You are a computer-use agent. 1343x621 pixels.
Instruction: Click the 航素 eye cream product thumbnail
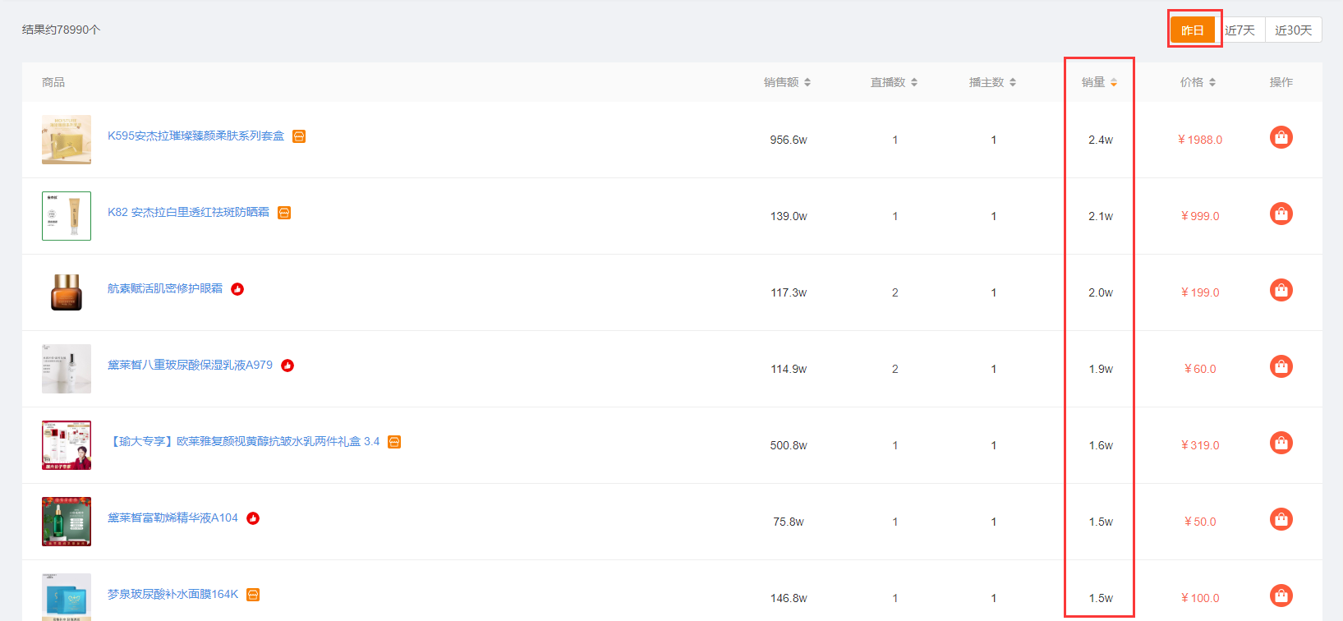[67, 292]
